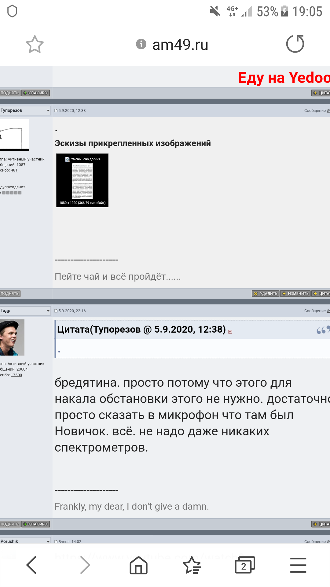Expand the Гидр user dropdown
Image resolution: width=330 pixels, height=587 pixels.
coord(48,311)
